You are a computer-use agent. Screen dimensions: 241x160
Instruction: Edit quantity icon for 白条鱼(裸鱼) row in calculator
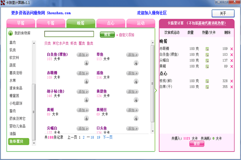click(x=207, y=55)
